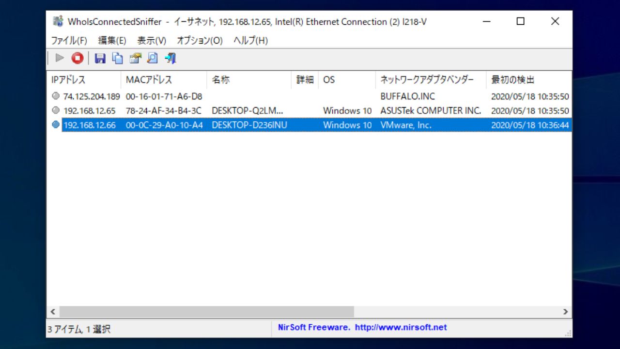Screen dimensions: 620x349
Task: Click the 2020/05/18 10:36:44 detection time
Action: tap(530, 125)
